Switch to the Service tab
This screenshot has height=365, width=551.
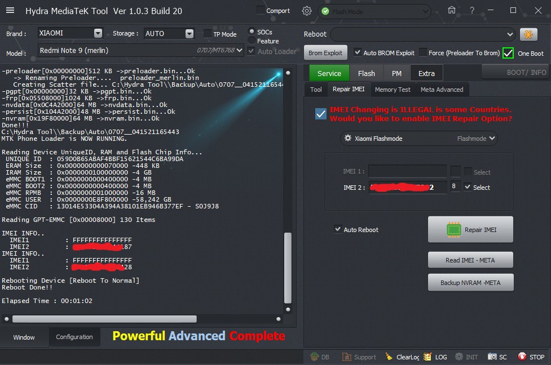[329, 73]
